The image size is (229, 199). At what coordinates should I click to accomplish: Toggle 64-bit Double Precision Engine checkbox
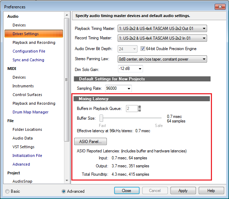(143, 49)
